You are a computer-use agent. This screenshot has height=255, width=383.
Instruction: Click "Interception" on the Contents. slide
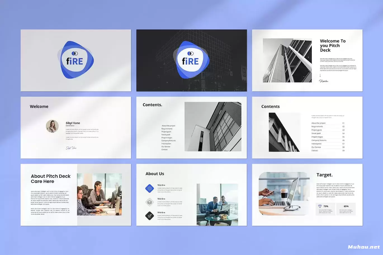(166, 144)
